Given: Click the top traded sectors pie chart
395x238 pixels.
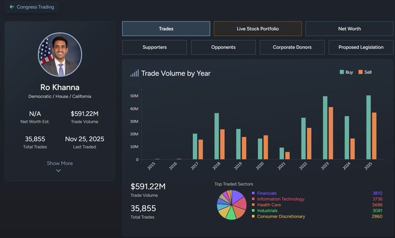Looking at the screenshot, I should [x=231, y=204].
